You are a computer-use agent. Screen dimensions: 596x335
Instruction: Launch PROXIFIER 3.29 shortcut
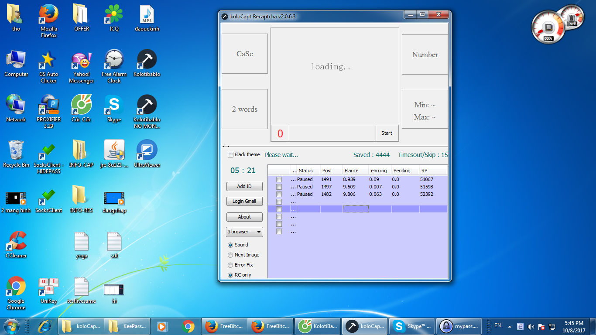point(48,112)
